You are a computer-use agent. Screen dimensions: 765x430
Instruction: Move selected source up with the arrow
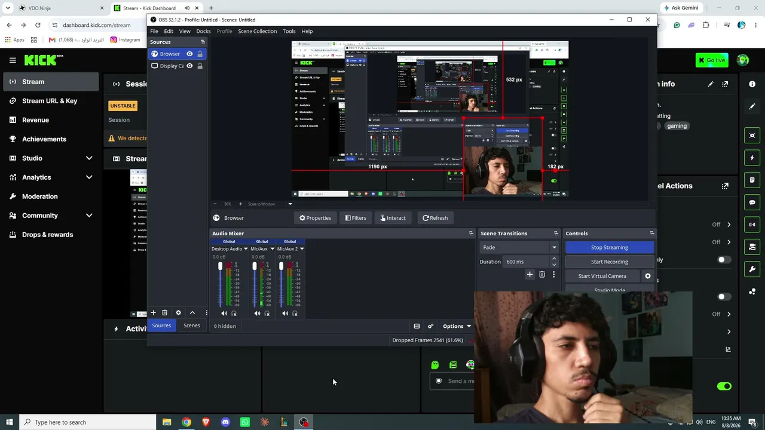point(192,312)
